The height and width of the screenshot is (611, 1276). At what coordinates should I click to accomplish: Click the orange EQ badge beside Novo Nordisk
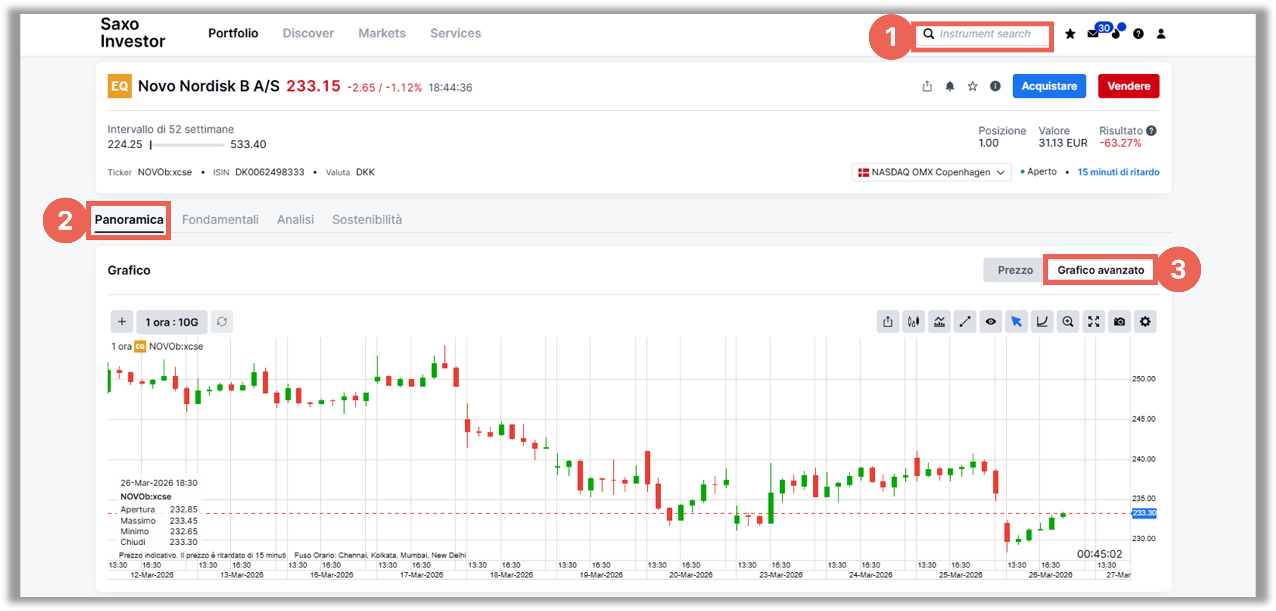tap(119, 86)
